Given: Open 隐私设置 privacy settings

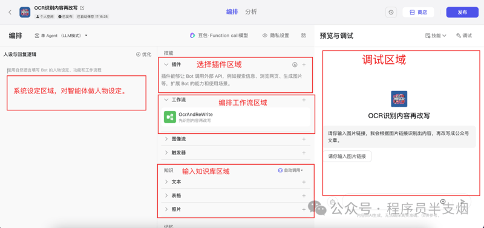Looking at the screenshot, I should click(x=276, y=36).
